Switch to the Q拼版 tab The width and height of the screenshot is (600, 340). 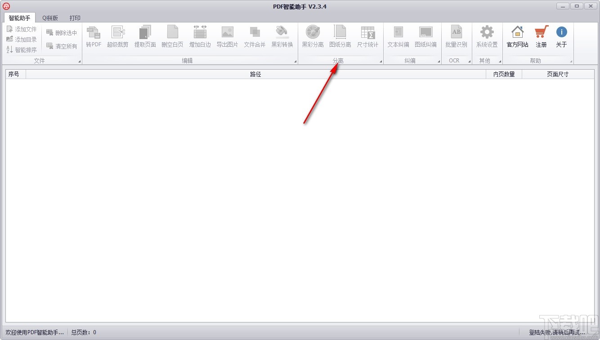49,18
